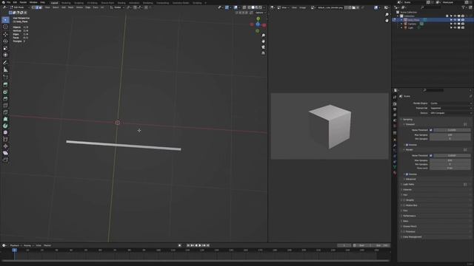Expand the Light Paths panel

tap(408, 184)
